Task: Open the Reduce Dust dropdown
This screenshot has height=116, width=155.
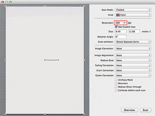Action: [x=133, y=60]
